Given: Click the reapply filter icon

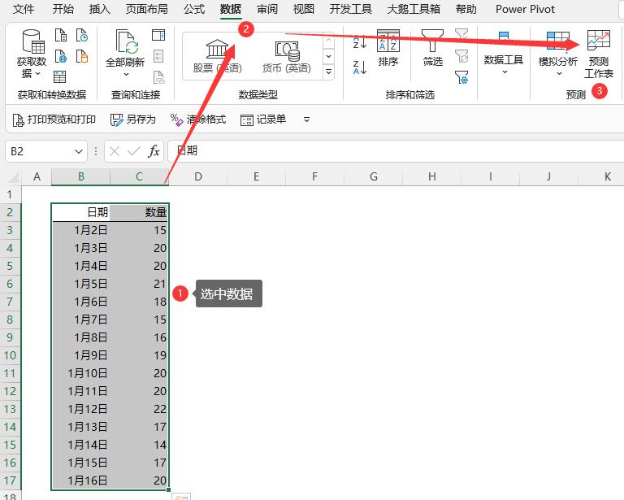Looking at the screenshot, I should pyautogui.click(x=461, y=56).
